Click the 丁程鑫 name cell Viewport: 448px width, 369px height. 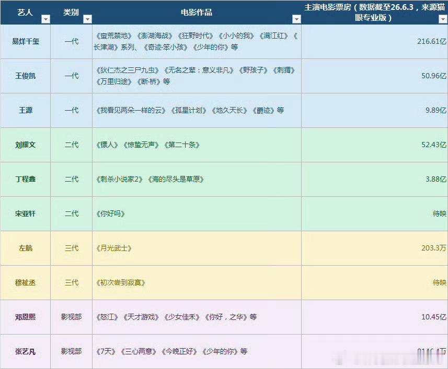(x=26, y=180)
